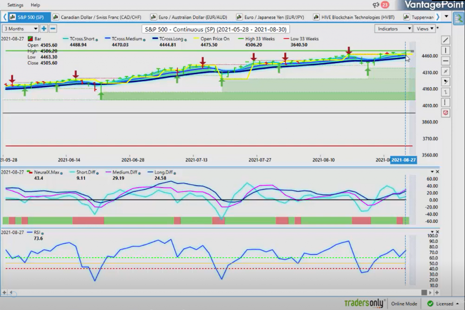Switch to the S&P 500 (SP) tab

click(x=30, y=17)
